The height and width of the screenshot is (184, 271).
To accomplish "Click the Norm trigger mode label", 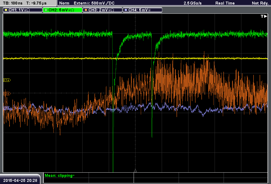I will pyautogui.click(x=64, y=3).
